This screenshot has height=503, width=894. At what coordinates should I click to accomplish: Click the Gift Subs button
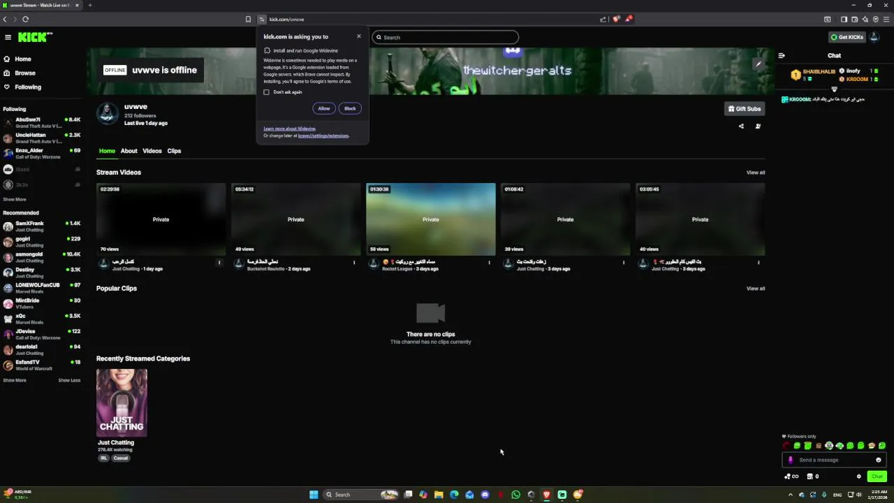(745, 109)
